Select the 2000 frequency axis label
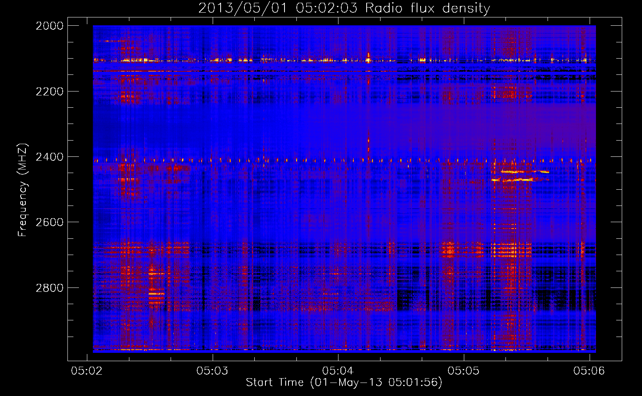The height and width of the screenshot is (396, 642). pyautogui.click(x=50, y=26)
